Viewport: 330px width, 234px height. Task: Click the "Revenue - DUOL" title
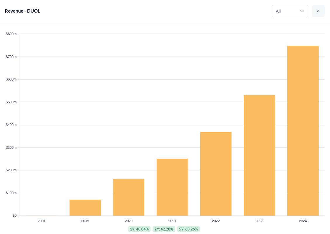[x=23, y=11]
